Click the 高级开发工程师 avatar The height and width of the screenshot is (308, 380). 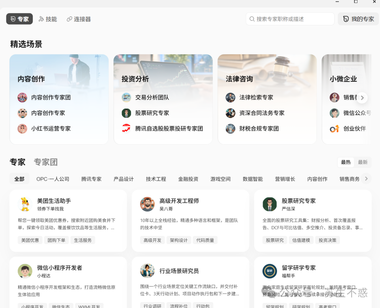click(x=147, y=204)
